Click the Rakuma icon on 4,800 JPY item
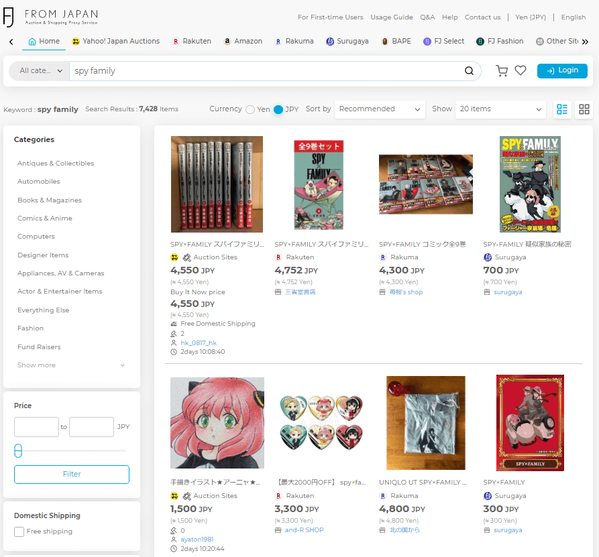This screenshot has height=557, width=599. (x=383, y=496)
